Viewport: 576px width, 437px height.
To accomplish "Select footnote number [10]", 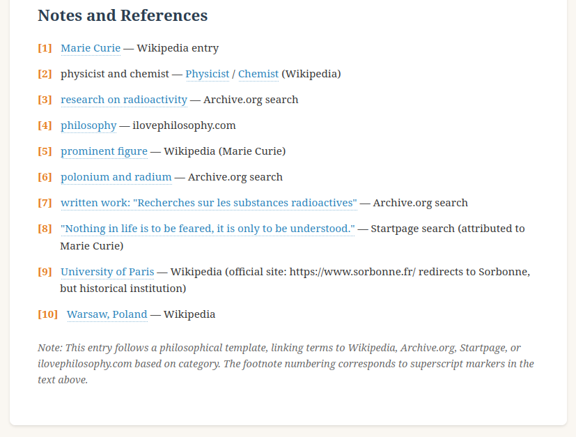I will (x=48, y=314).
